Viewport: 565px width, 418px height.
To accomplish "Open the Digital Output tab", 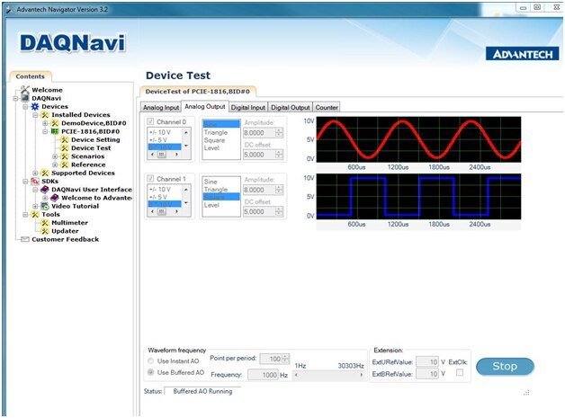I will coord(290,107).
